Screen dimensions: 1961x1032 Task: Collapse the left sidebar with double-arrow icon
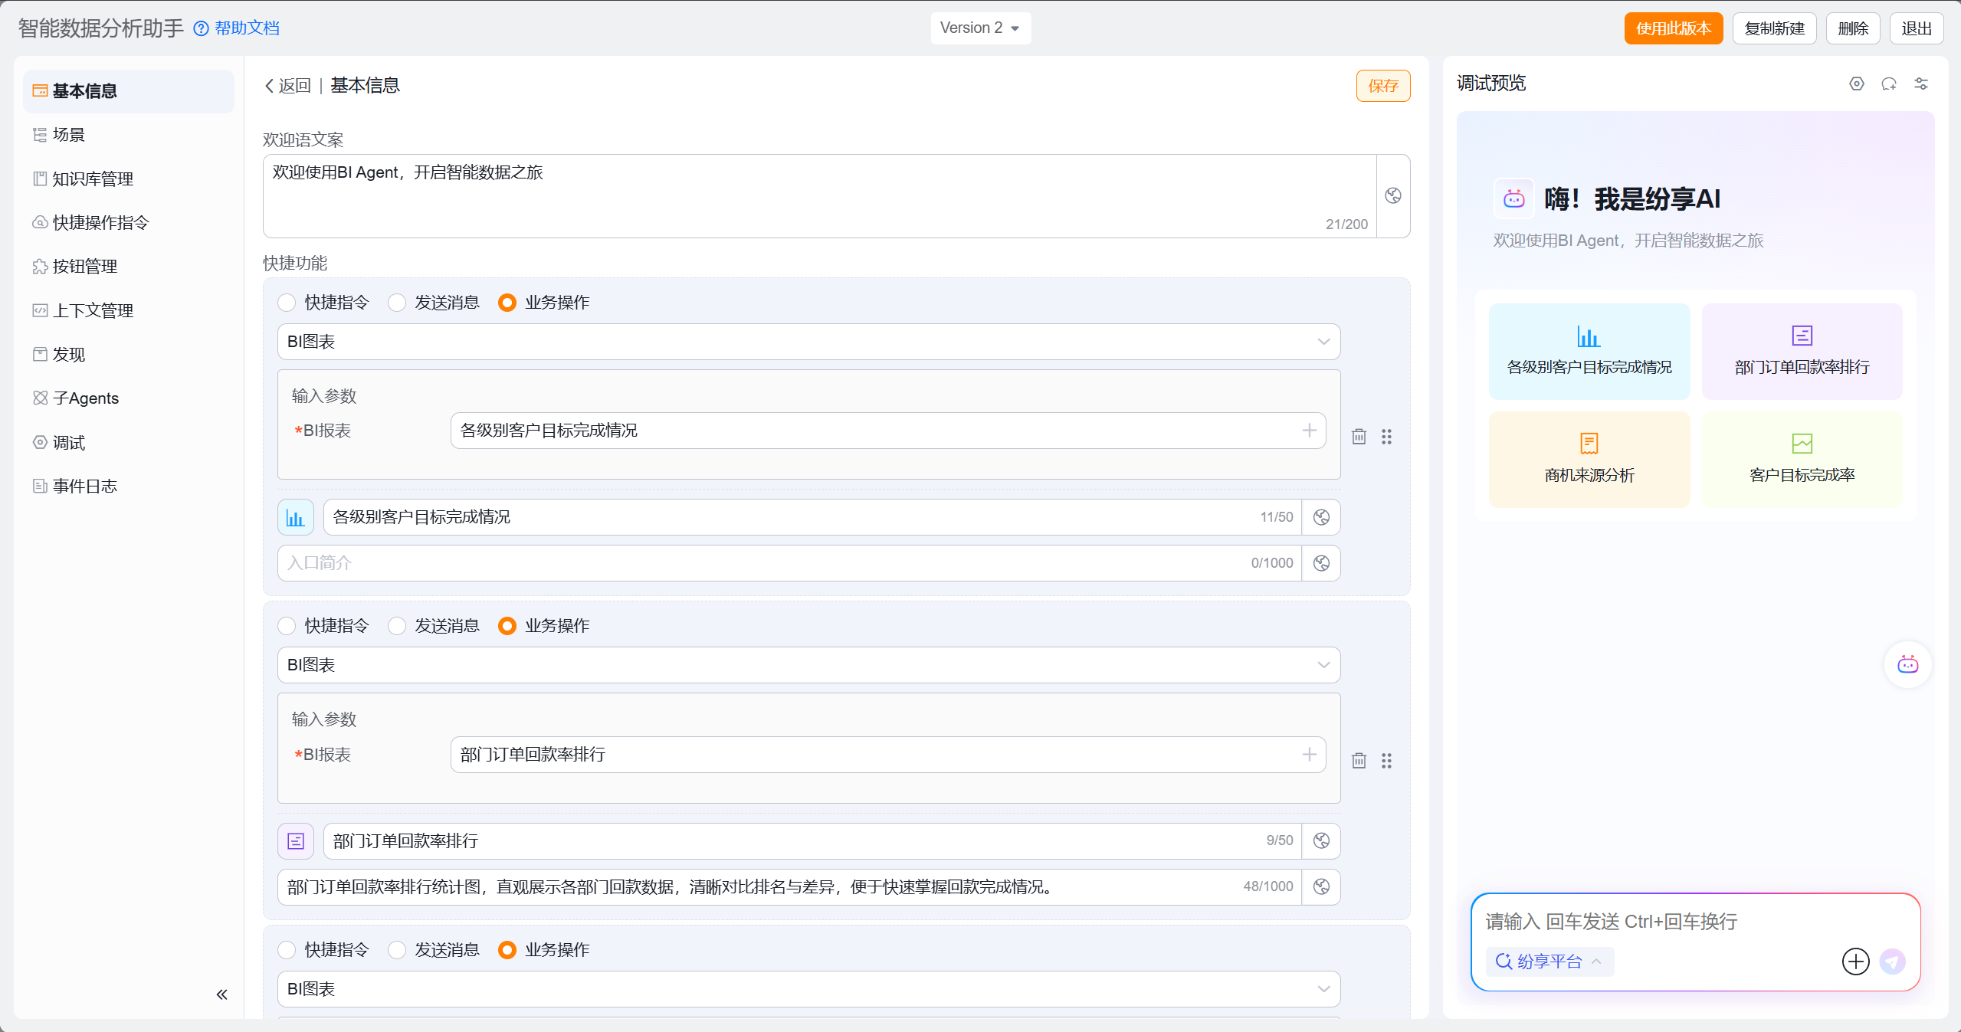221,994
